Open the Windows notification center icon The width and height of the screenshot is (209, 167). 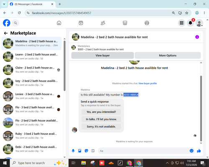[202, 163]
